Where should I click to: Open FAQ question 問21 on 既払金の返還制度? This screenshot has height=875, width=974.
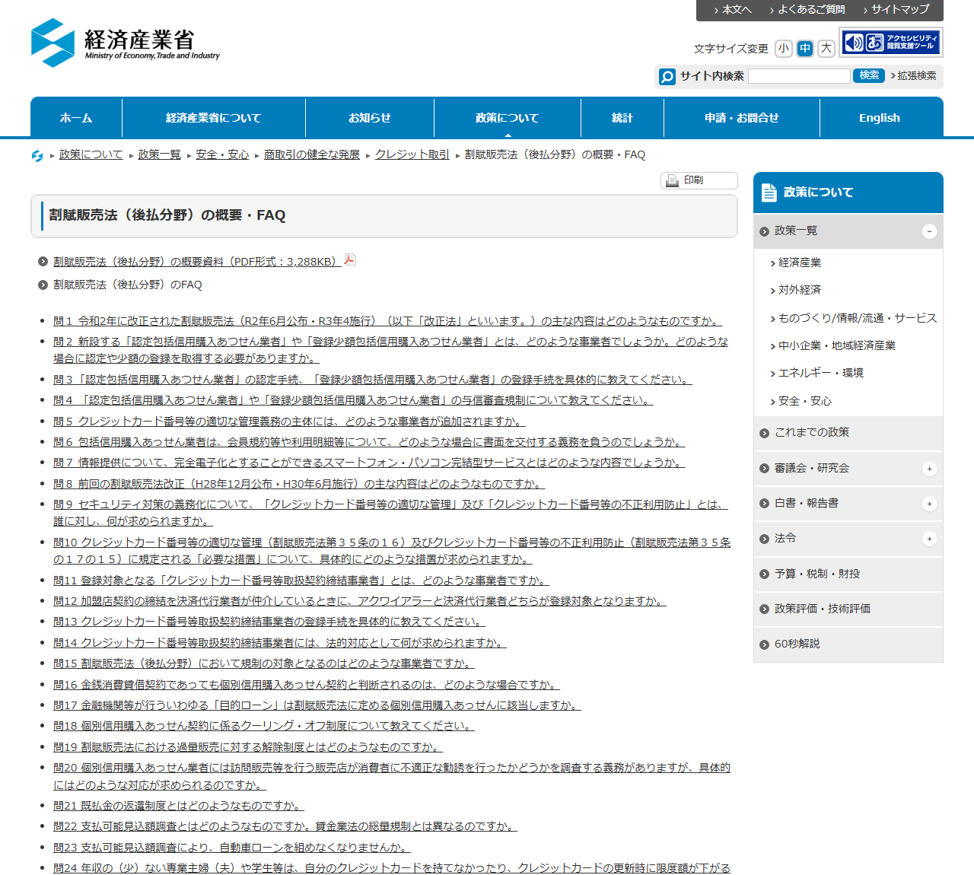pyautogui.click(x=178, y=806)
